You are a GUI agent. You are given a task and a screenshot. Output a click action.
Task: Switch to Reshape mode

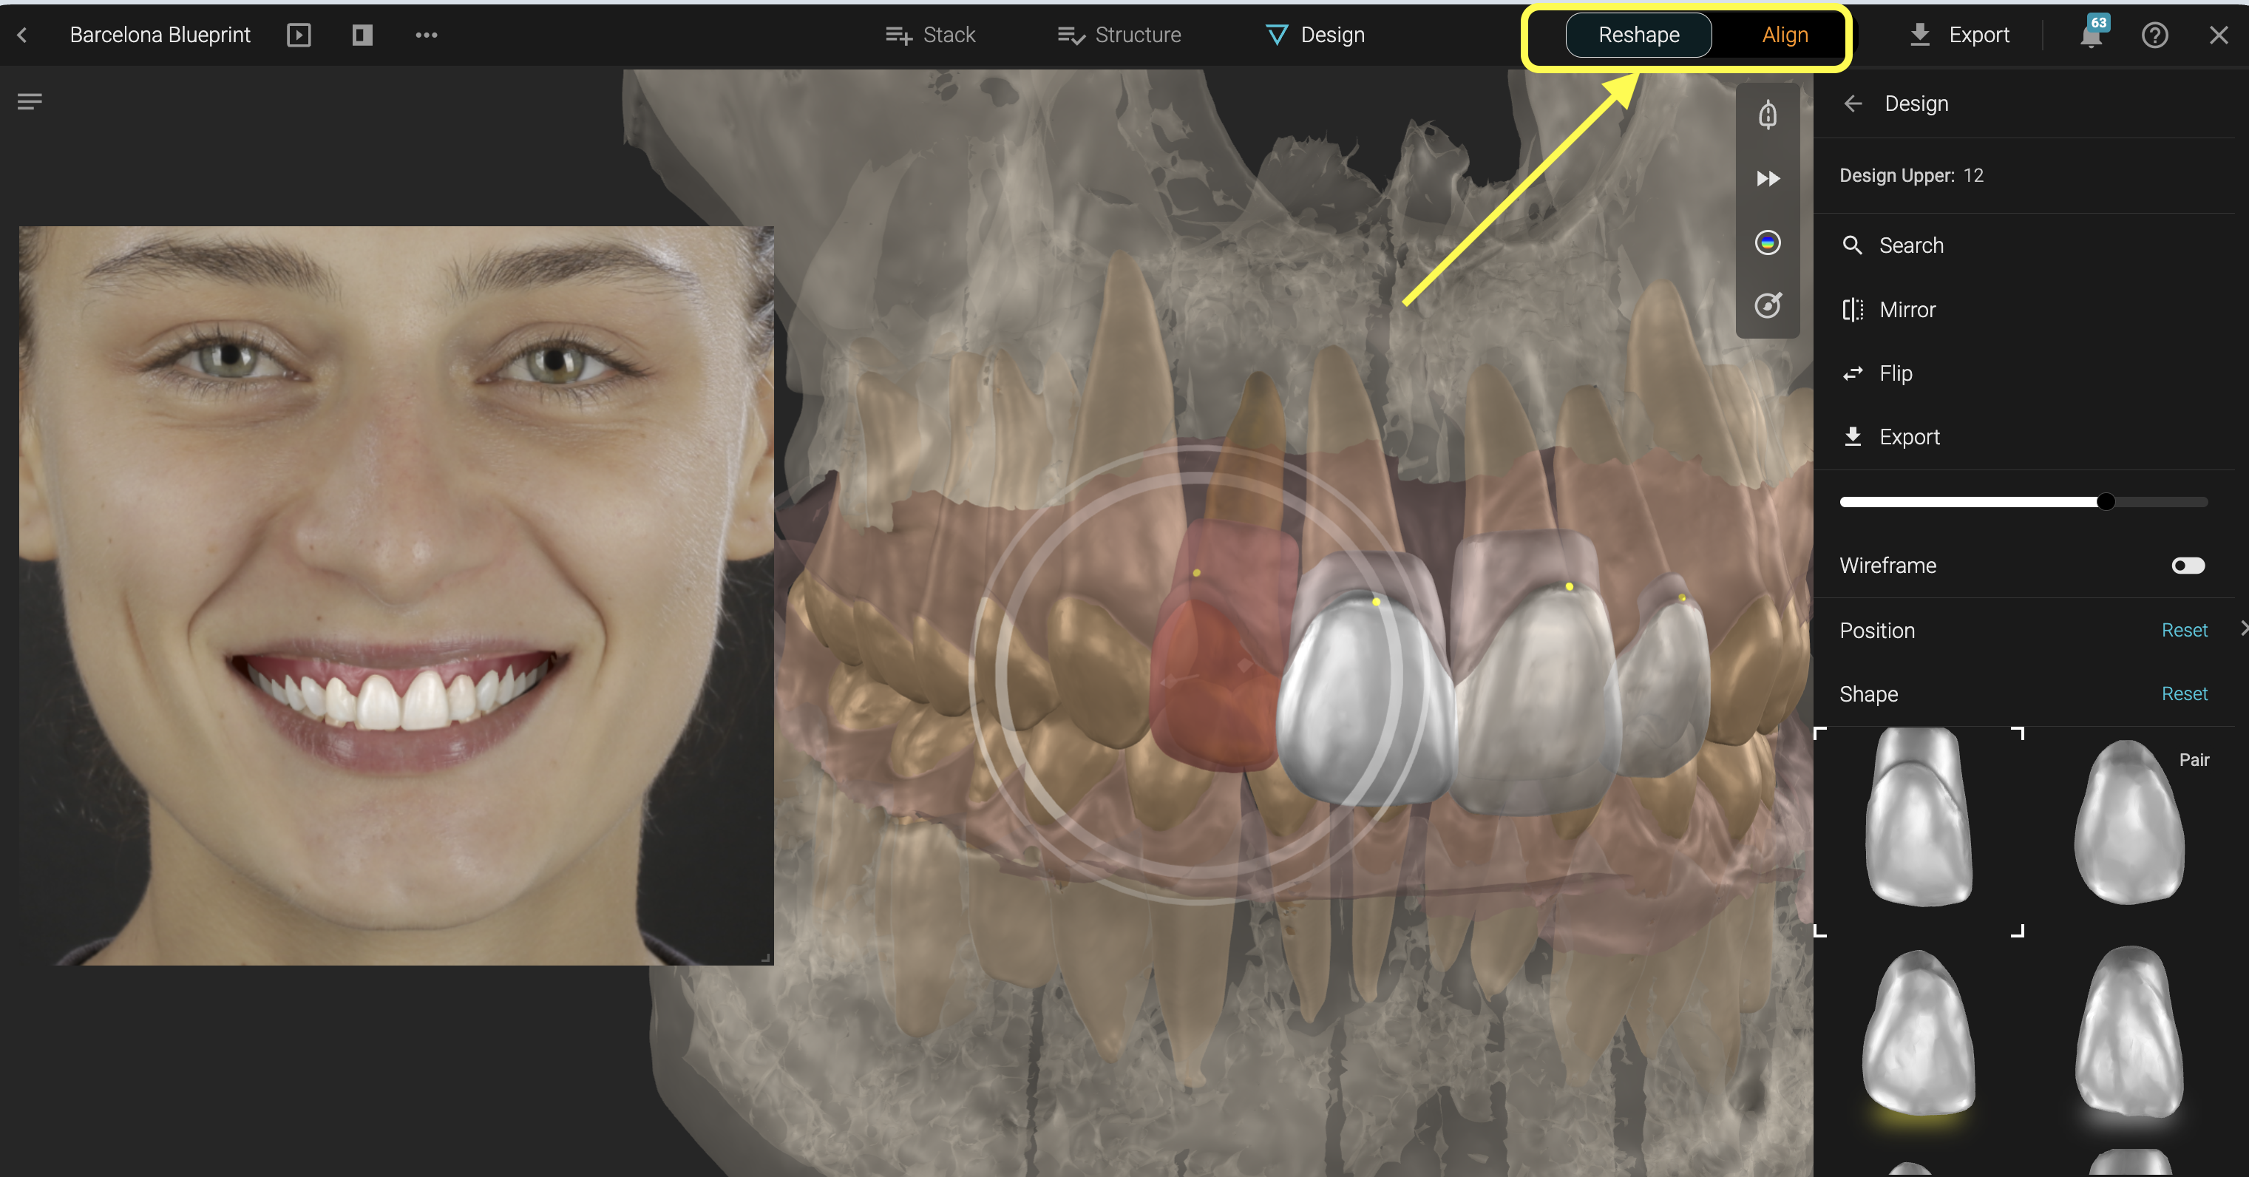[x=1638, y=35]
